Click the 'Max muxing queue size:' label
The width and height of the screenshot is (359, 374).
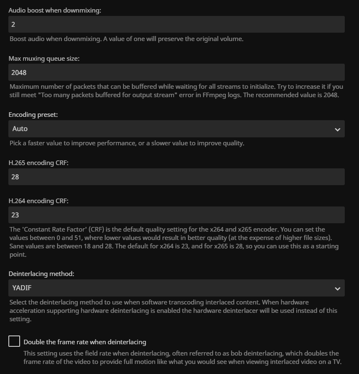[x=44, y=59]
